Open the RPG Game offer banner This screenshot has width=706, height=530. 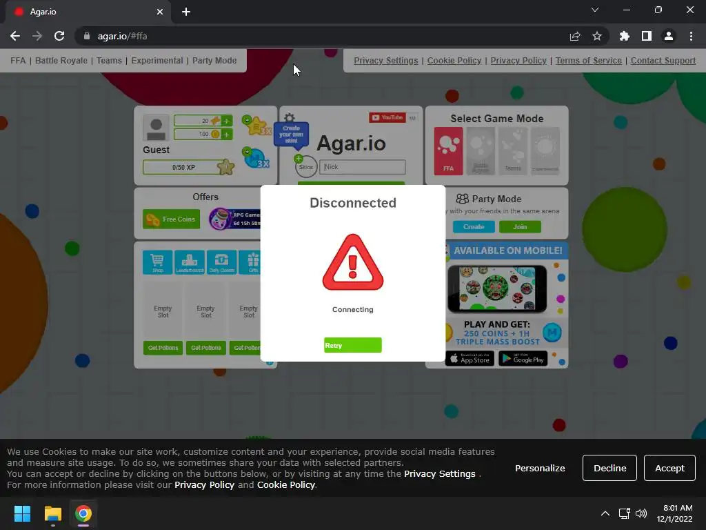(x=235, y=219)
